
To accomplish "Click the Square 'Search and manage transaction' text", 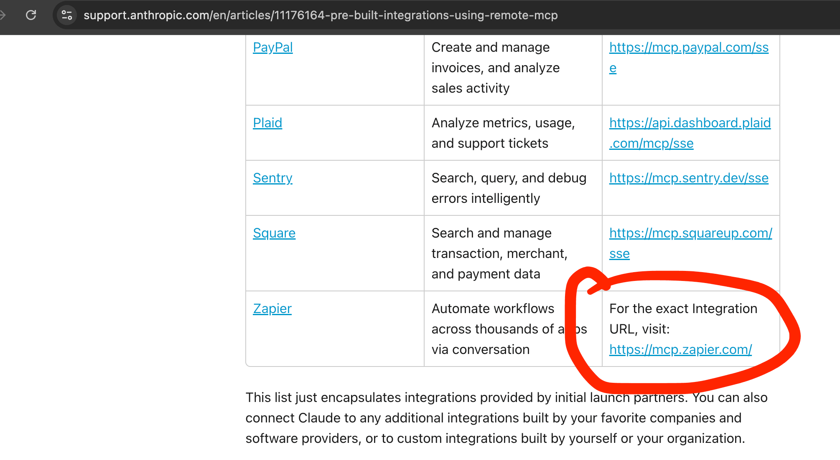I will 499,253.
